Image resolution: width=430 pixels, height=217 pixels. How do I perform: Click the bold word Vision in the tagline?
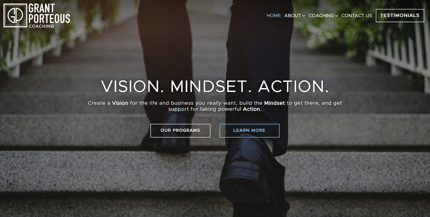pos(120,103)
